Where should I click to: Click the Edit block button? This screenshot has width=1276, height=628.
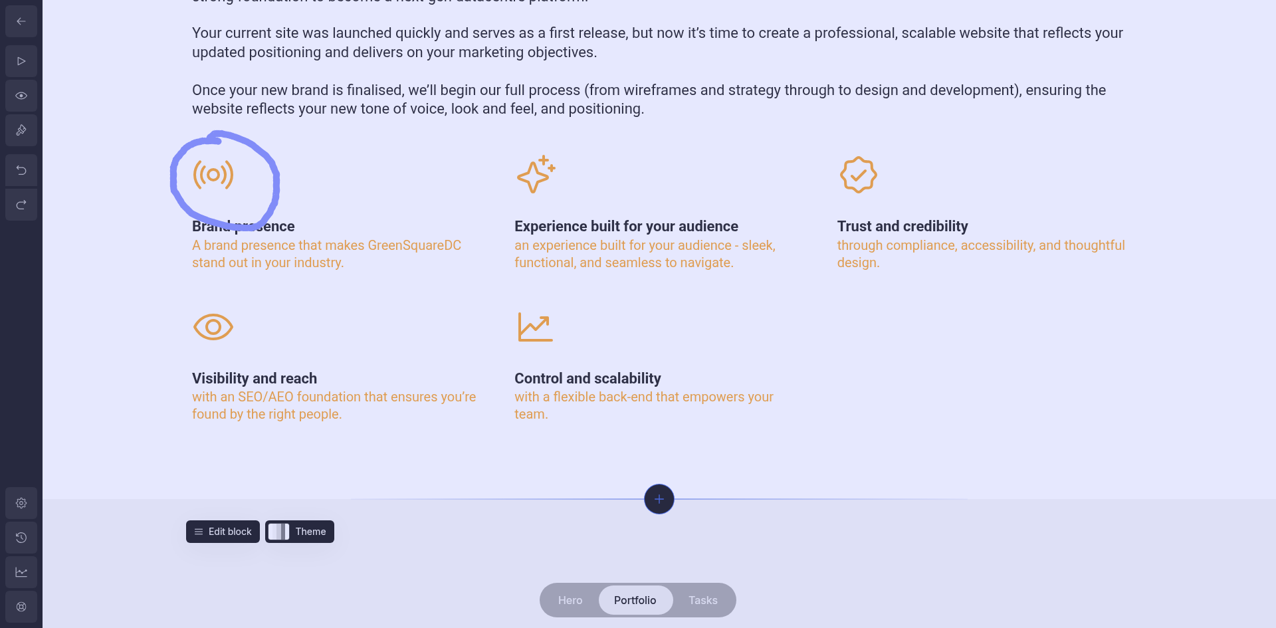click(x=223, y=532)
